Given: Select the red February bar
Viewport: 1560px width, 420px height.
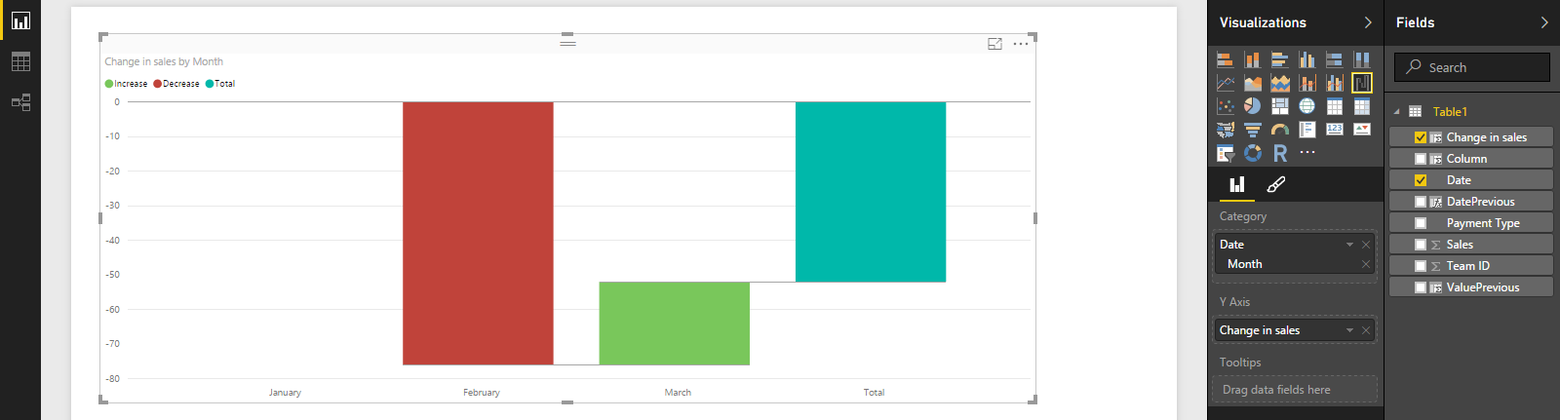Looking at the screenshot, I should point(478,233).
